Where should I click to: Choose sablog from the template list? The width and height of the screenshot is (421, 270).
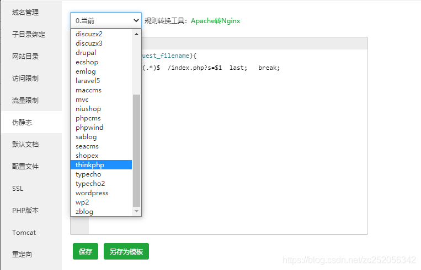tap(101, 137)
